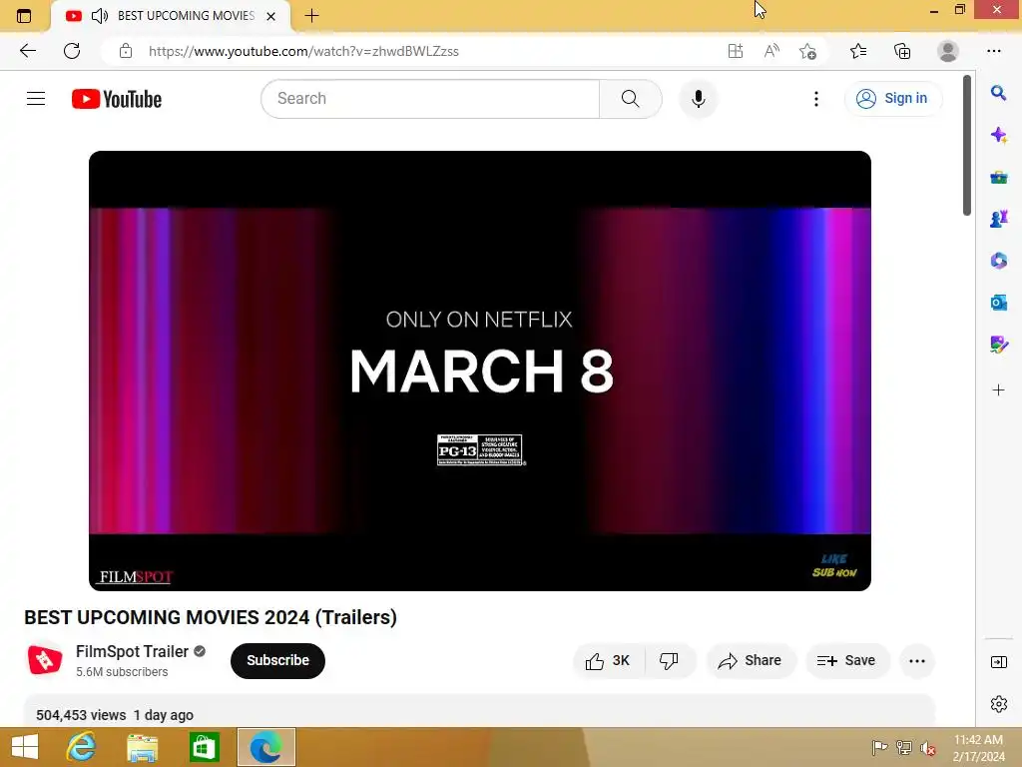Open network tray icon

tap(904, 747)
